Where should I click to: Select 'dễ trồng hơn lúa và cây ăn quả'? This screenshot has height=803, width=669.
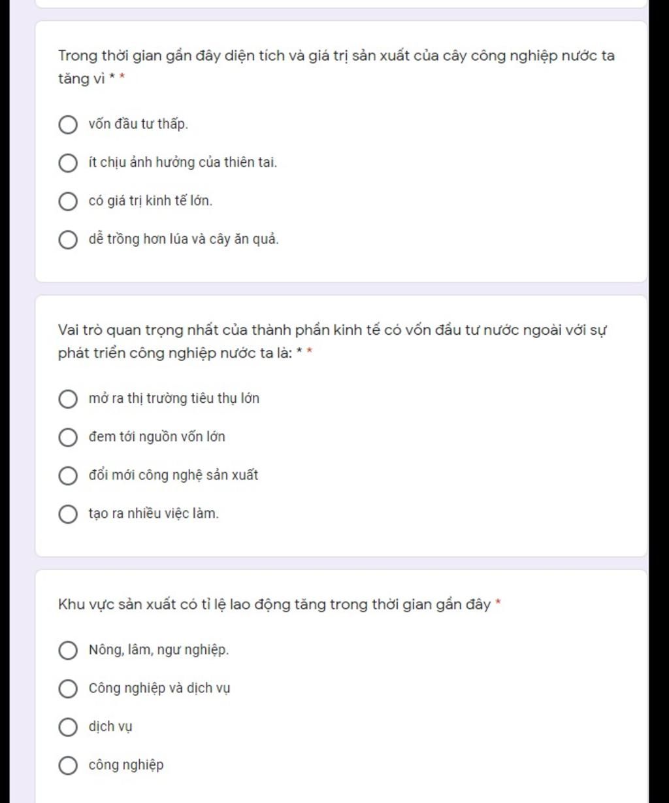(x=68, y=240)
